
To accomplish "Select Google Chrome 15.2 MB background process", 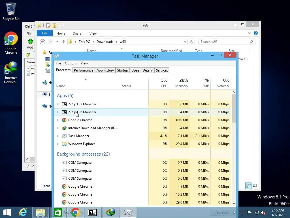I will [x=143, y=194].
